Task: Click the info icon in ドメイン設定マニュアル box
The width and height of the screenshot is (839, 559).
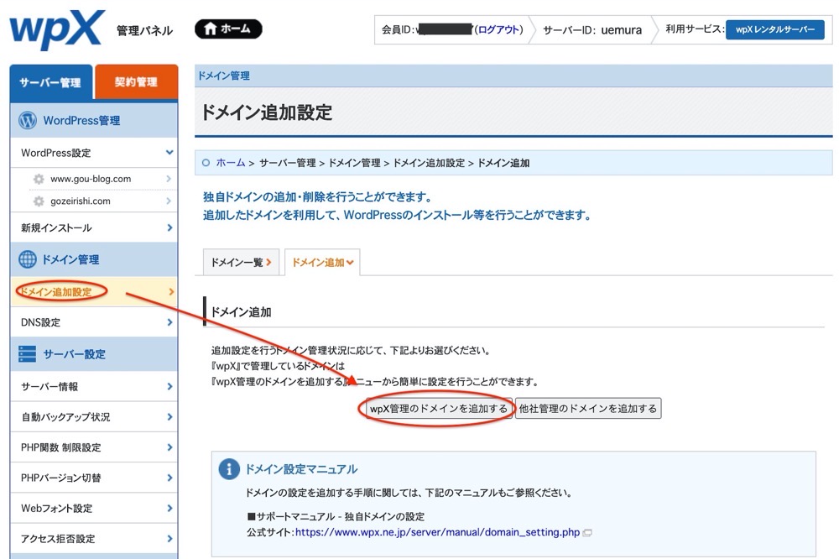Action: (x=229, y=469)
